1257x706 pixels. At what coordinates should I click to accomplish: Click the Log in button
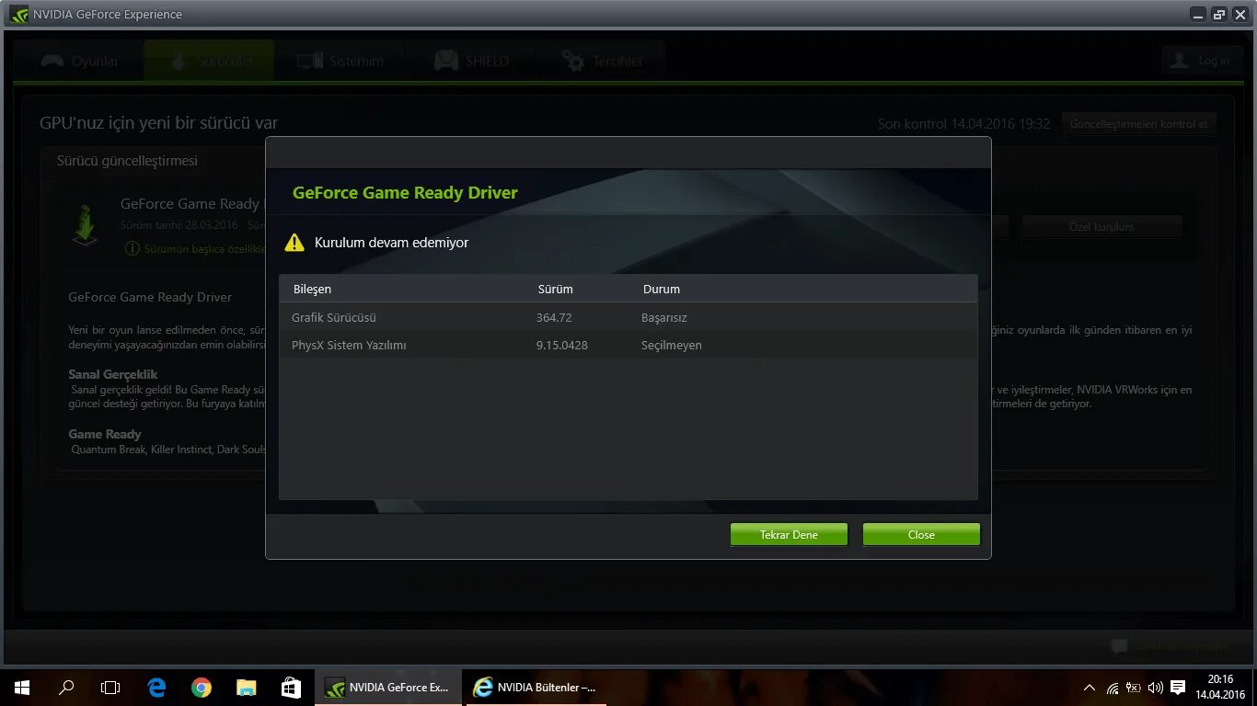1202,61
